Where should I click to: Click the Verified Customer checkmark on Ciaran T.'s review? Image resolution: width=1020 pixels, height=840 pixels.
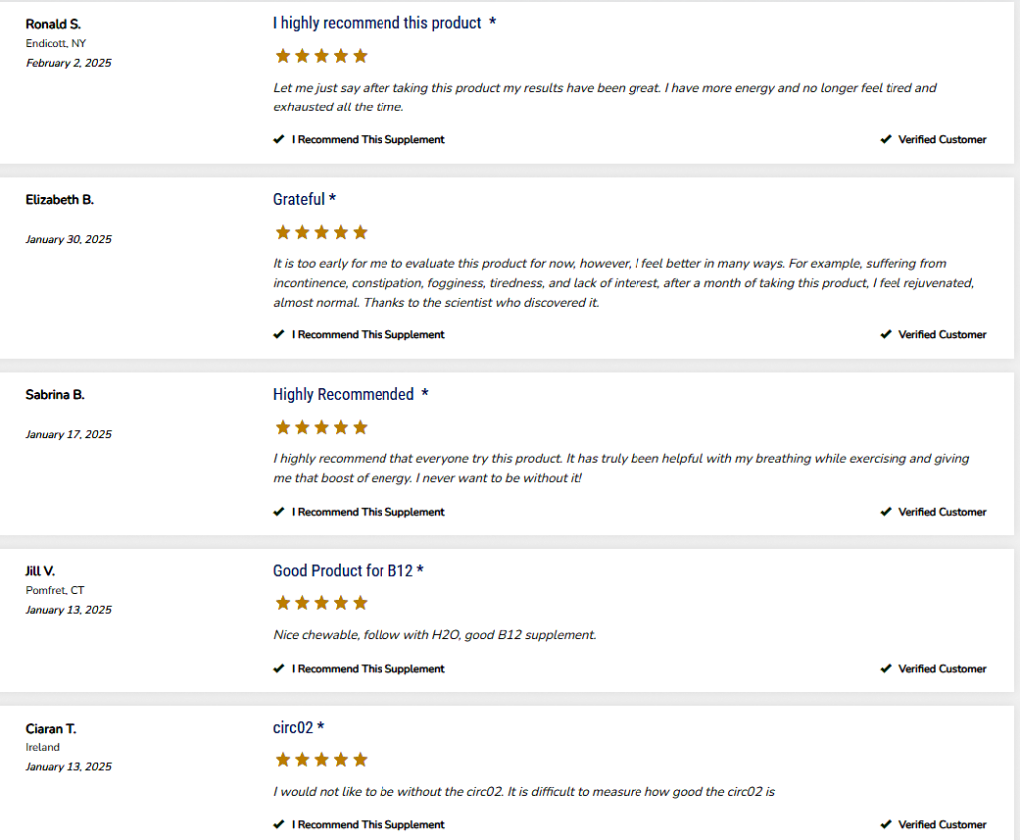click(886, 824)
